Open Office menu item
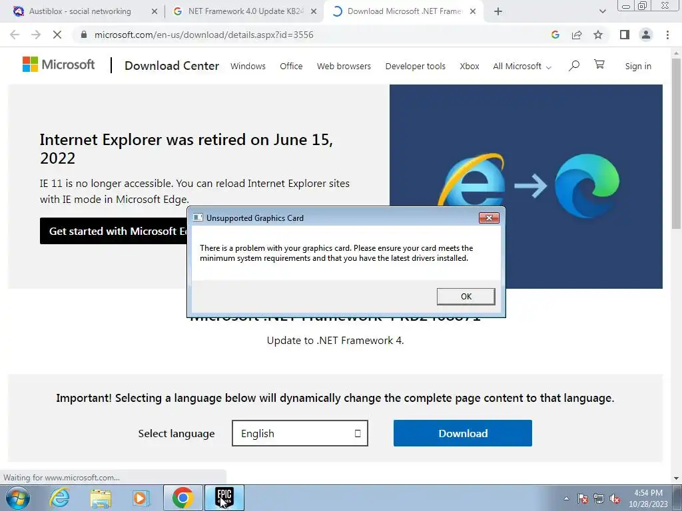The width and height of the screenshot is (682, 511). (291, 66)
